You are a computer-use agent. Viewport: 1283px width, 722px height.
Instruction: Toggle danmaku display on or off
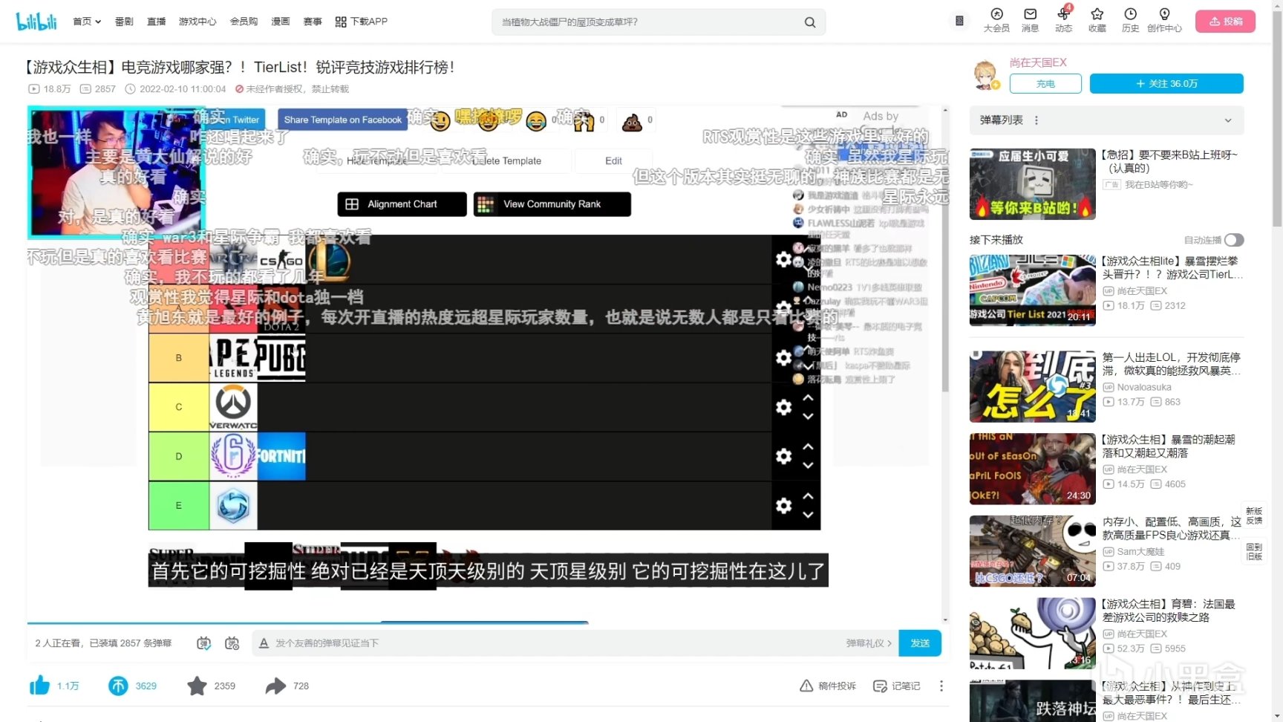[203, 643]
